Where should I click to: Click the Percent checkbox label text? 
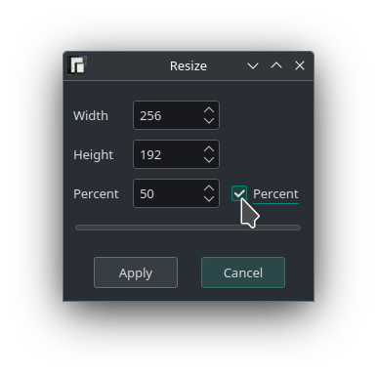[x=275, y=194]
